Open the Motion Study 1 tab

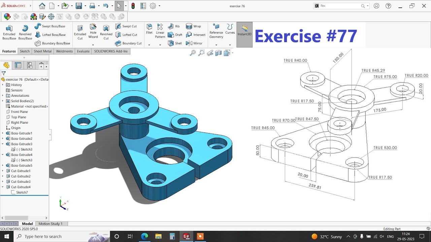[x=51, y=224]
